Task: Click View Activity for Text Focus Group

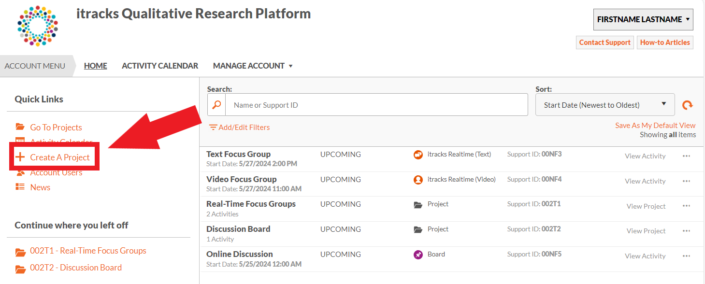Action: (x=645, y=156)
